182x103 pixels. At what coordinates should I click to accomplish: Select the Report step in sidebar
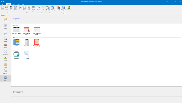[x=5, y=78]
